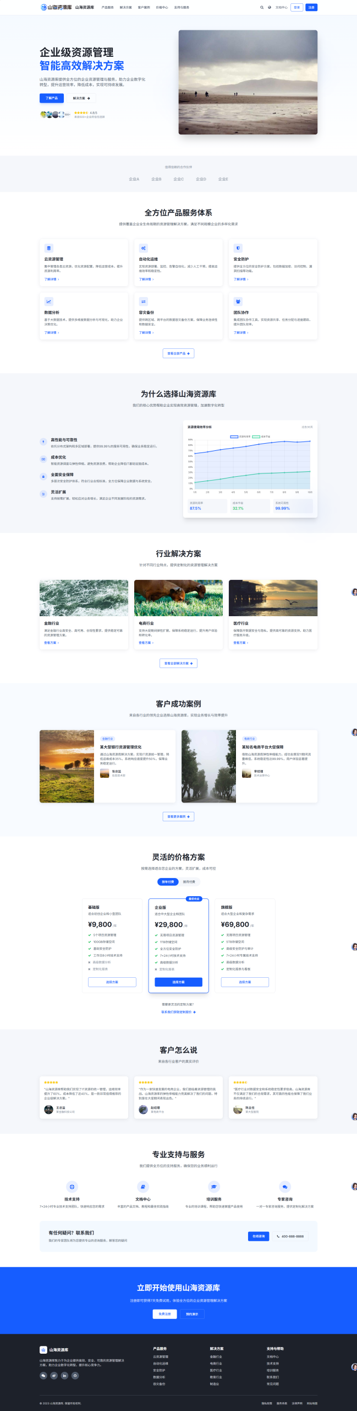Toggle the 按实时间 chart option
This screenshot has height=1411, width=357.
pos(306,427)
